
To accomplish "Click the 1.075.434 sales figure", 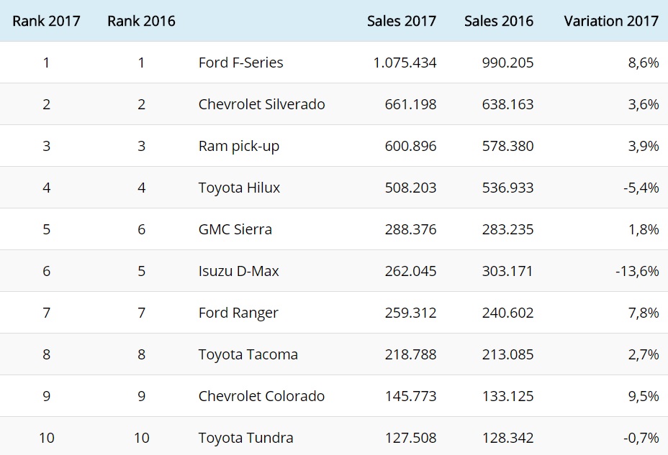I will pyautogui.click(x=405, y=63).
